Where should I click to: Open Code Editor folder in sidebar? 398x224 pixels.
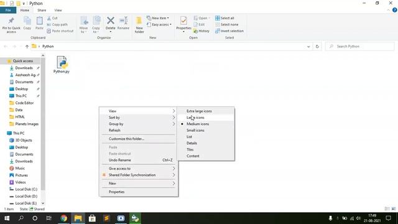coord(24,103)
